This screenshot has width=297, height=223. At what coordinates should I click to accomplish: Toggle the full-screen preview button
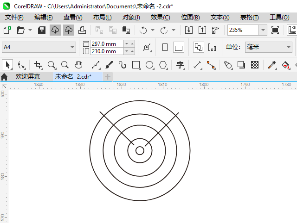(275, 30)
